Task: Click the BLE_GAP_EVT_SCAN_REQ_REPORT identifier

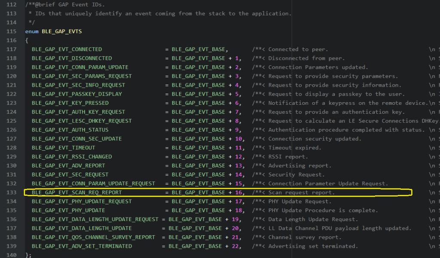Action: 76,192
